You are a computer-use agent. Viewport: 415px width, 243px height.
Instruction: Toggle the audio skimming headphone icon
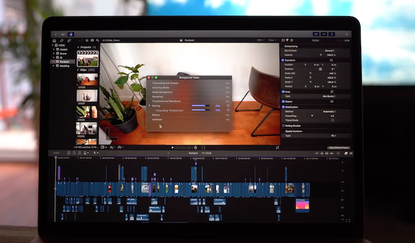coord(327,153)
